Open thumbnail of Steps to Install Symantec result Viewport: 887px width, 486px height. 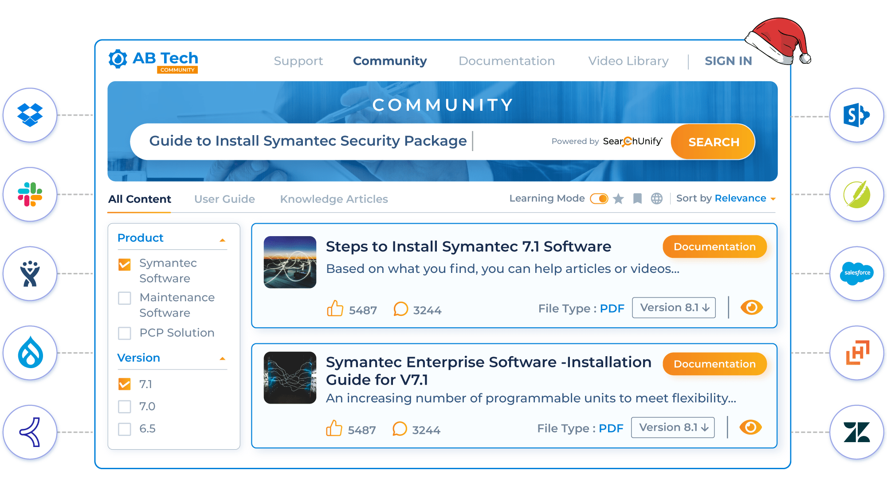click(290, 262)
